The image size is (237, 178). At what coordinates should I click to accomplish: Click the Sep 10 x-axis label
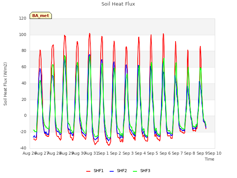point(214,153)
